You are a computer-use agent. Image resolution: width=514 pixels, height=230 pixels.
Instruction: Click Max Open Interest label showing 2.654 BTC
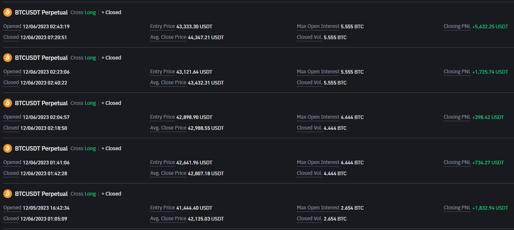pos(318,208)
